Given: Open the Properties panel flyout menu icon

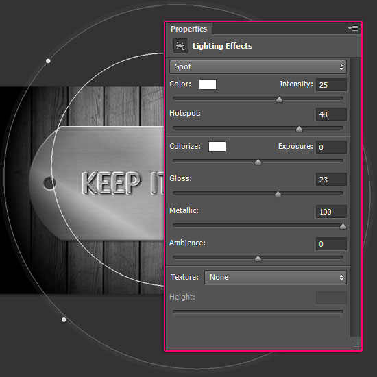Looking at the screenshot, I should click(x=353, y=28).
